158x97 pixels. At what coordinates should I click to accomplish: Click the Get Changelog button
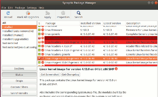[x=70, y=75]
